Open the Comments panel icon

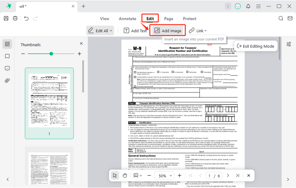click(x=7, y=68)
